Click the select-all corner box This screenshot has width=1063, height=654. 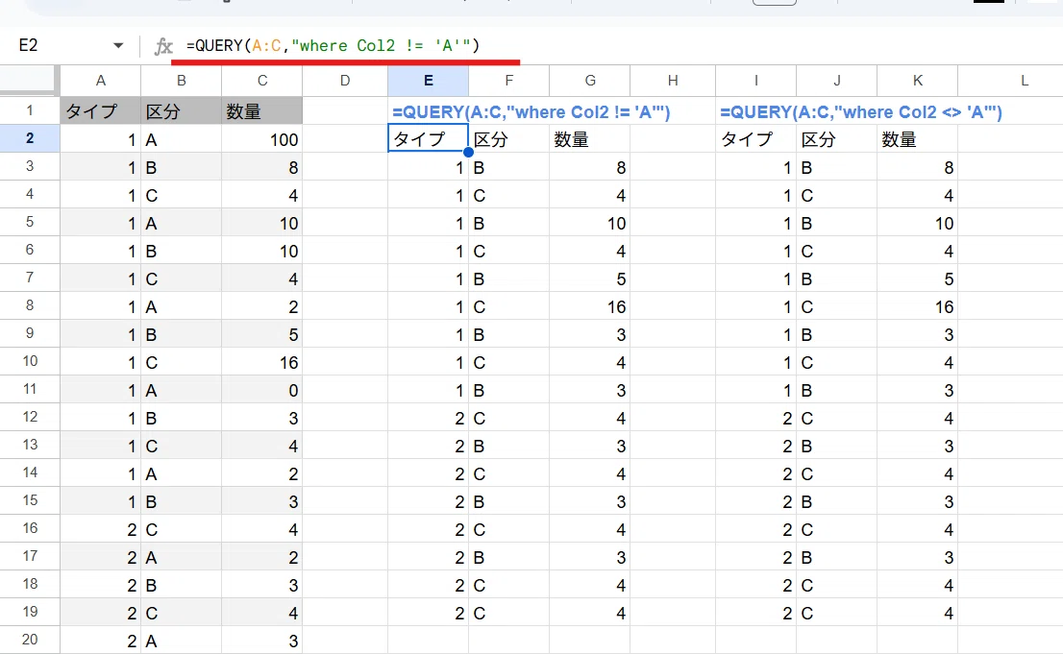[30, 80]
